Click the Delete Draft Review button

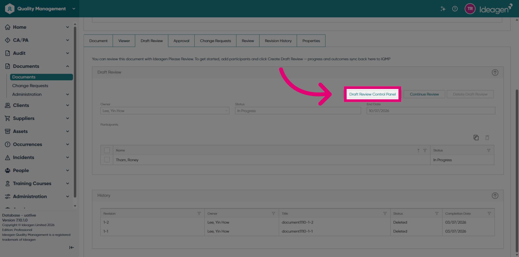pyautogui.click(x=470, y=94)
